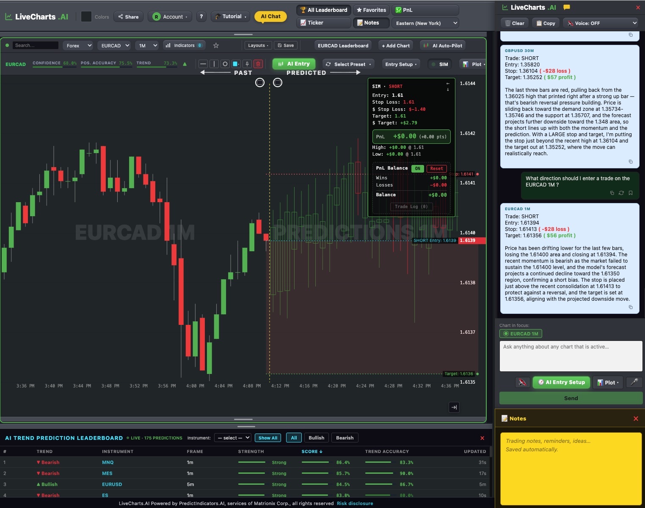The width and height of the screenshot is (645, 508).
Task: Click the right circular marker above the chart
Action: point(278,82)
